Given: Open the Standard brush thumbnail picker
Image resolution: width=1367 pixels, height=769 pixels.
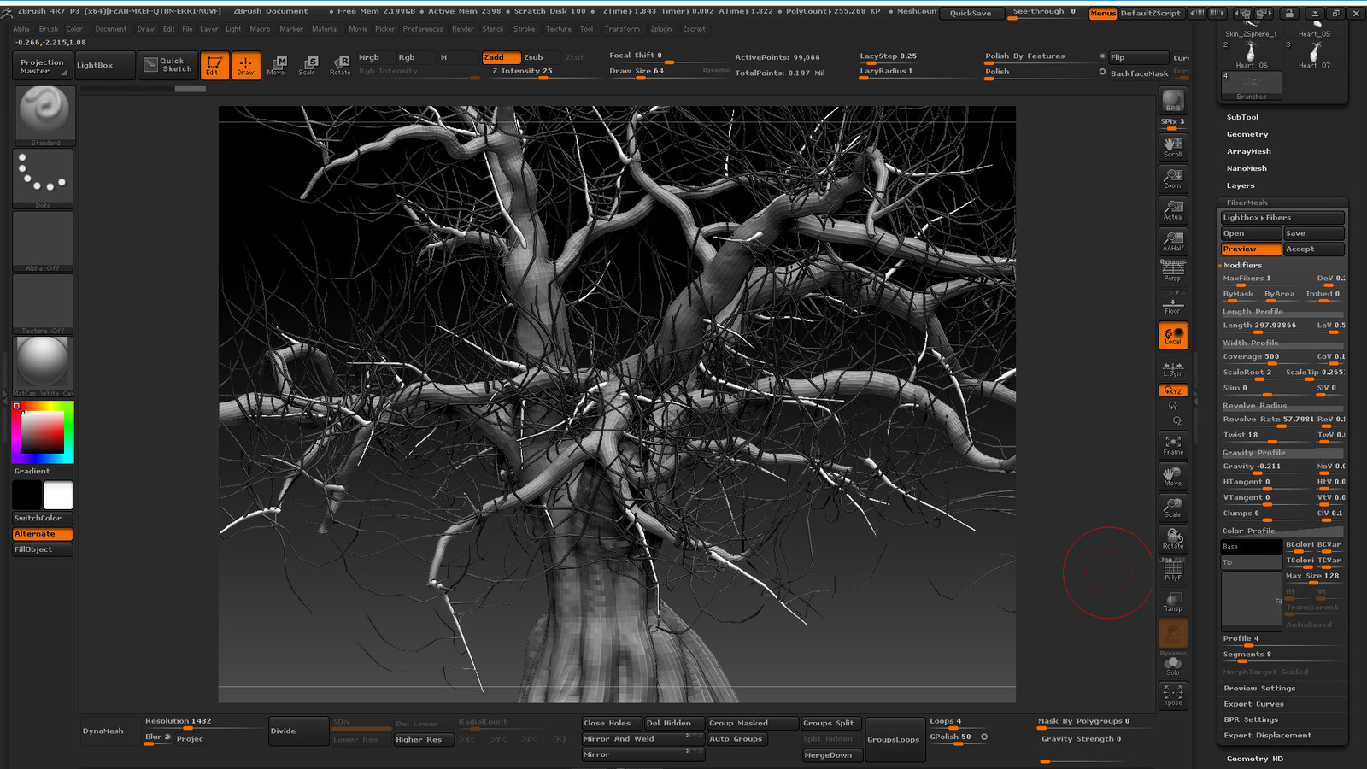Looking at the screenshot, I should [44, 114].
